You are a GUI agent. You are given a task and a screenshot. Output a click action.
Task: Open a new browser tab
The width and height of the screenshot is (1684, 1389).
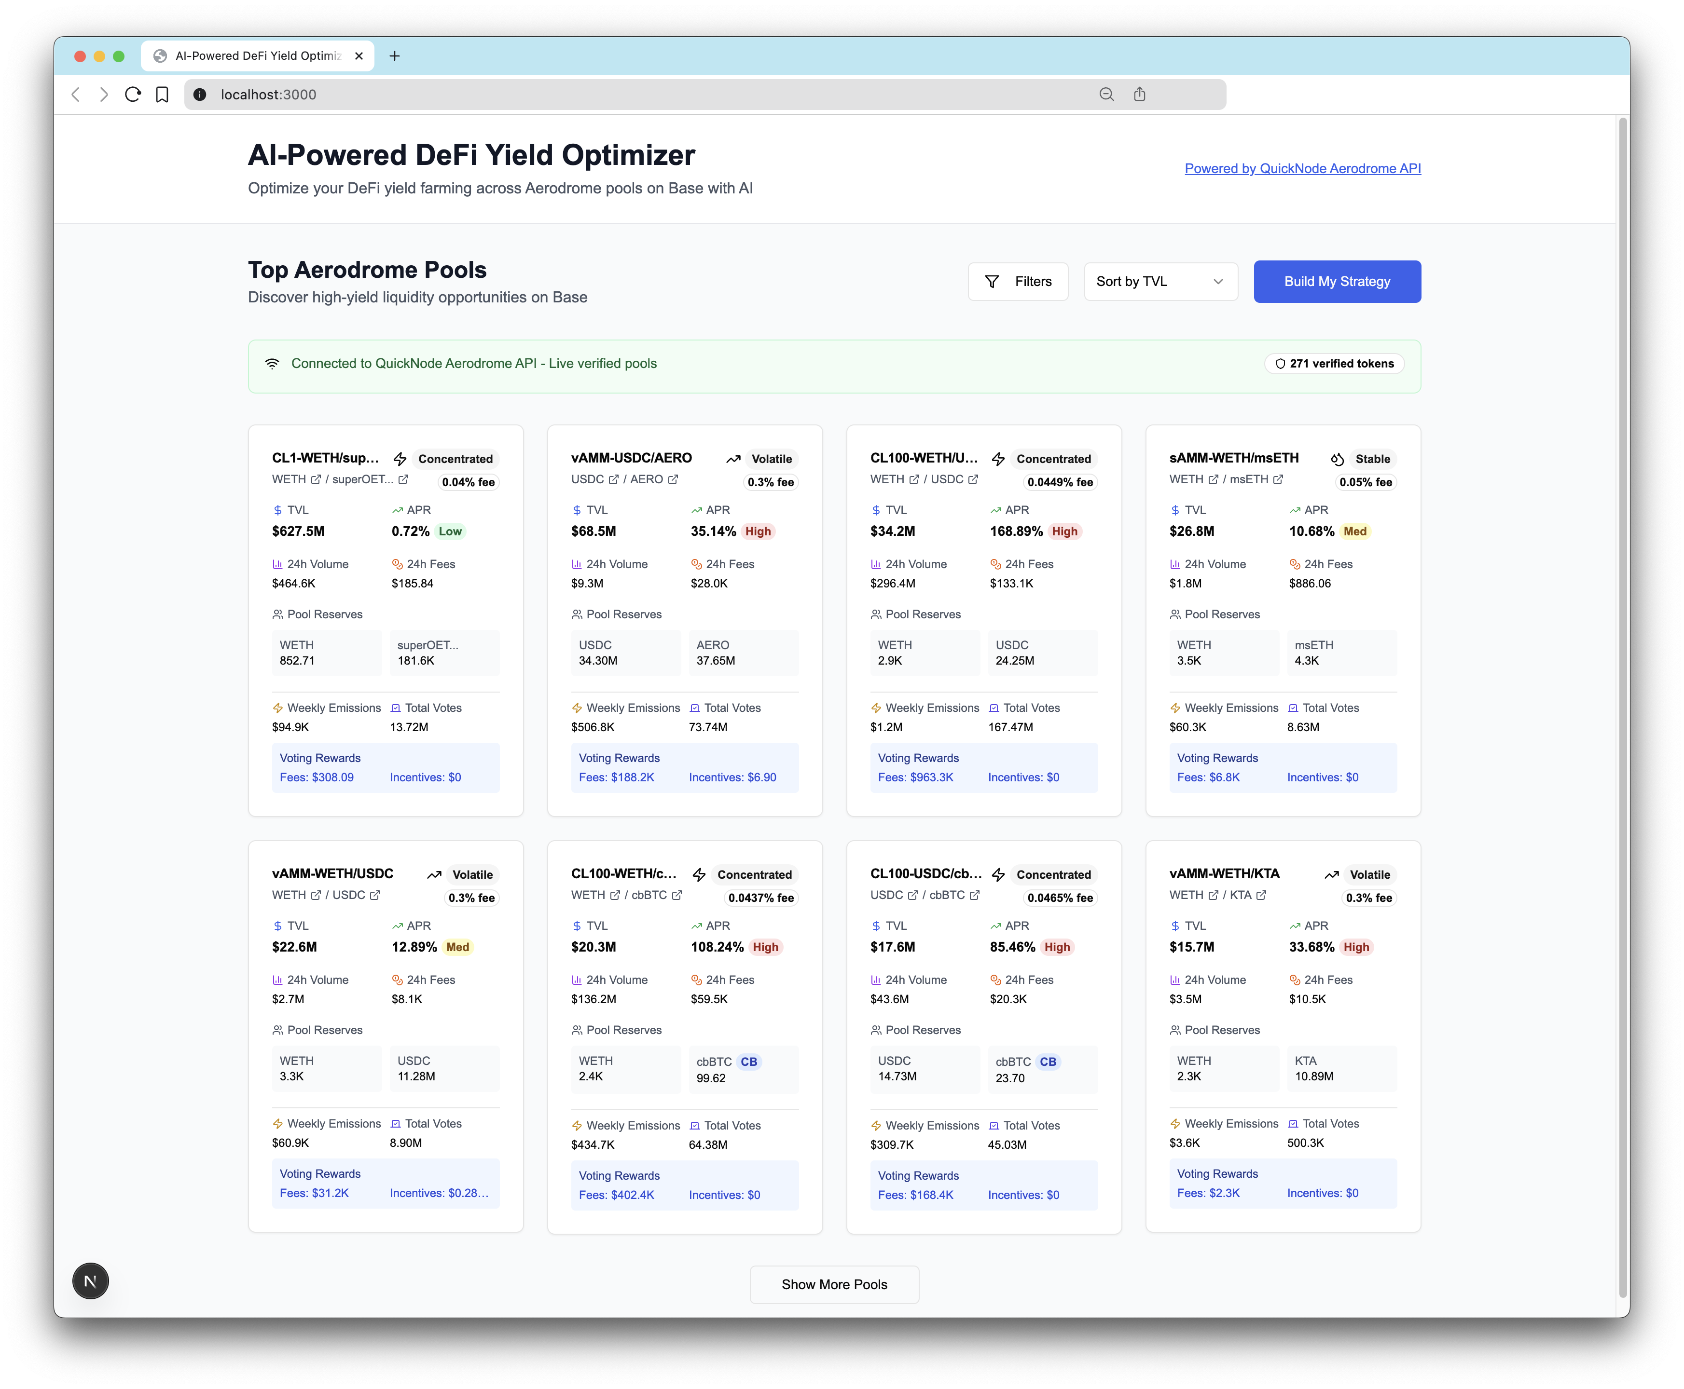coord(395,56)
